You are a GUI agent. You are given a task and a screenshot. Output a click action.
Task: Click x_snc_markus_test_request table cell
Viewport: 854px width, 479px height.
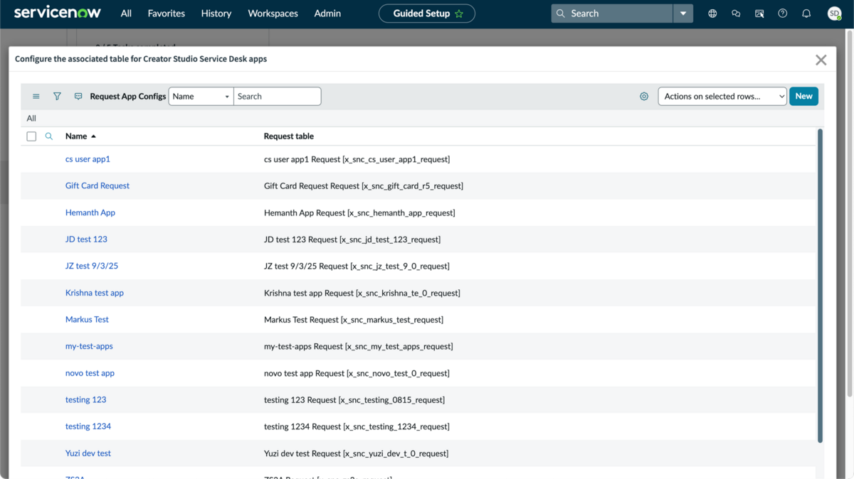[x=354, y=320]
